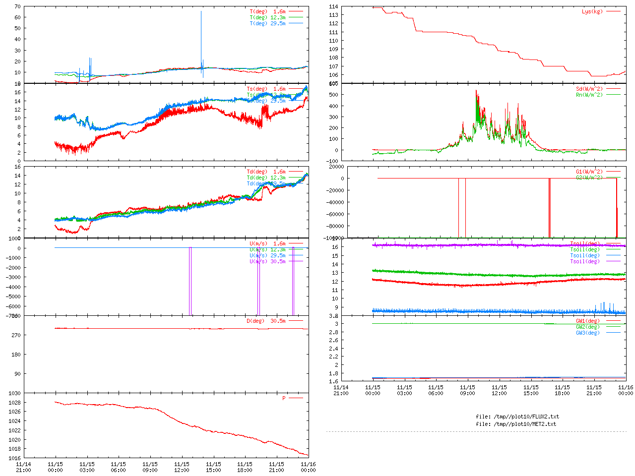635x476 pixels.
Task: Click the 'U(m/s) 1.6m' legend label
Action: point(267,243)
